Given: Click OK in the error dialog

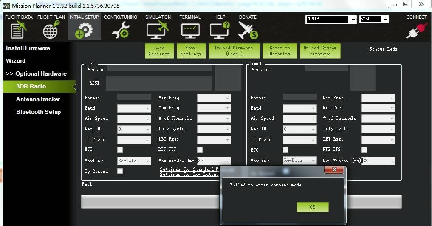Looking at the screenshot, I should click(313, 207).
